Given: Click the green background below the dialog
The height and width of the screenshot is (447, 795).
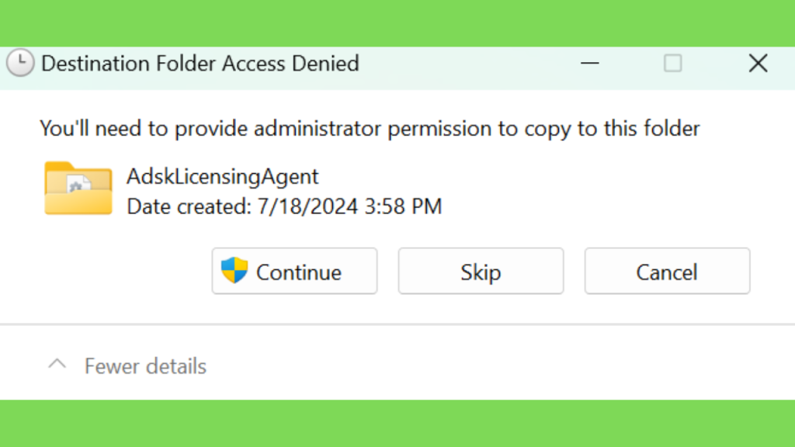Looking at the screenshot, I should 397,424.
